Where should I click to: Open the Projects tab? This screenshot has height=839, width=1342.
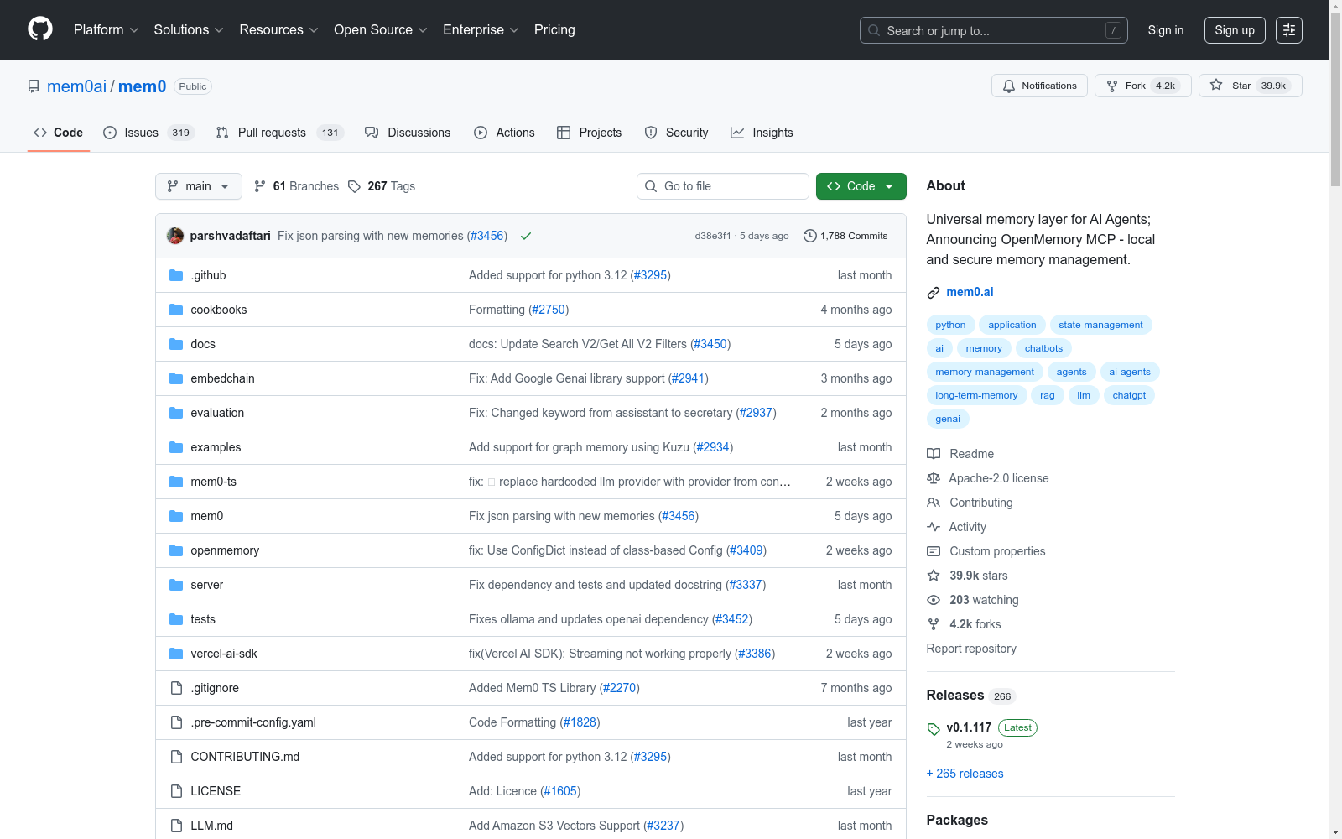(590, 133)
